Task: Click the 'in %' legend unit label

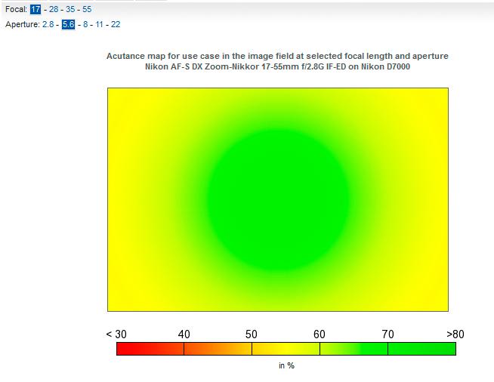Action: click(286, 365)
